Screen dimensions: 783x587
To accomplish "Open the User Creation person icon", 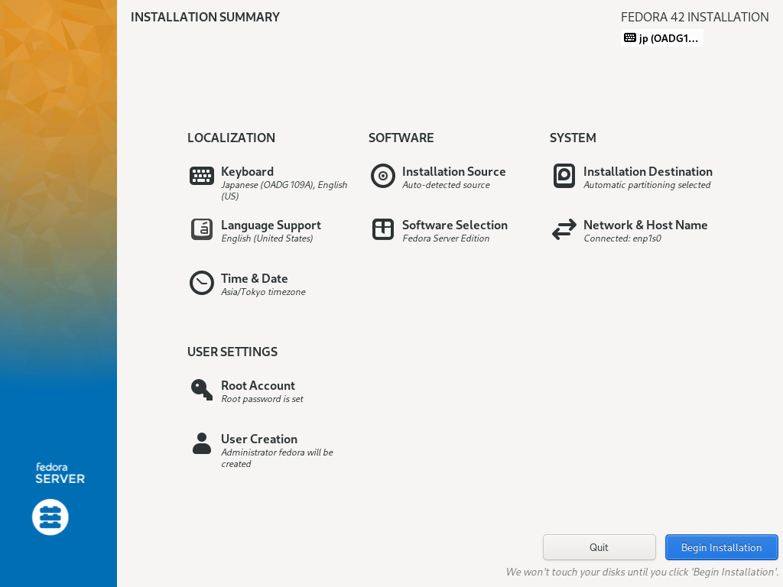I will [202, 443].
